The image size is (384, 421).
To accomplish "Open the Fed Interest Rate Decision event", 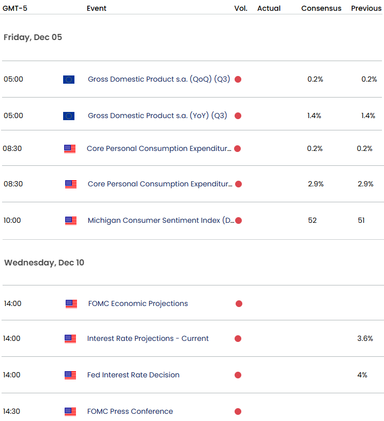I will tap(133, 375).
